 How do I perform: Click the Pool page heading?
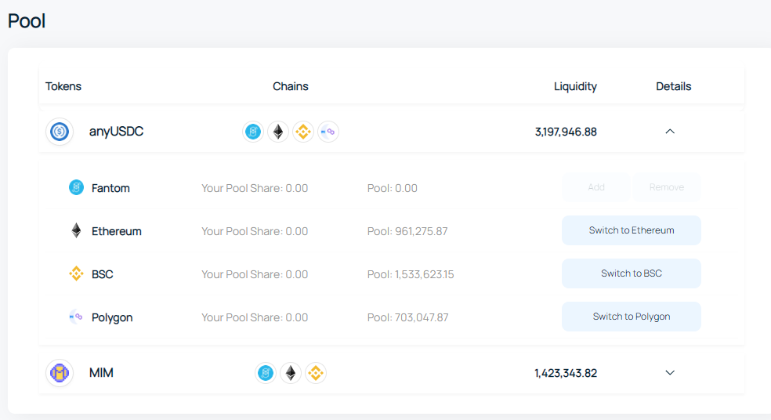coord(27,20)
